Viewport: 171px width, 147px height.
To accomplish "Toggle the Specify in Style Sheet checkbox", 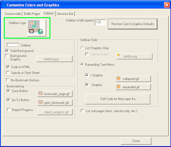I will point(8,73).
